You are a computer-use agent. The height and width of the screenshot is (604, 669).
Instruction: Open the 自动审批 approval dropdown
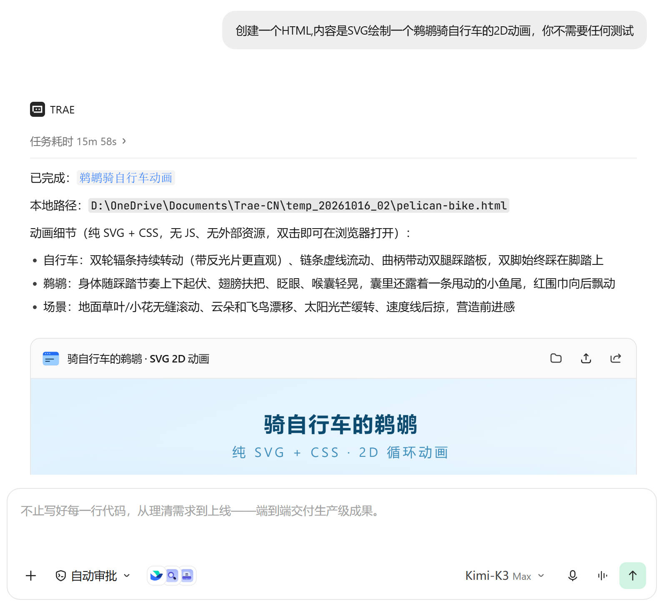pyautogui.click(x=93, y=576)
